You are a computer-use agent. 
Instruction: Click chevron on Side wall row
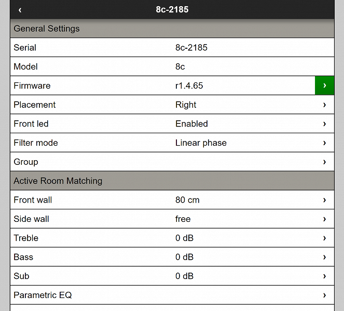coord(324,219)
